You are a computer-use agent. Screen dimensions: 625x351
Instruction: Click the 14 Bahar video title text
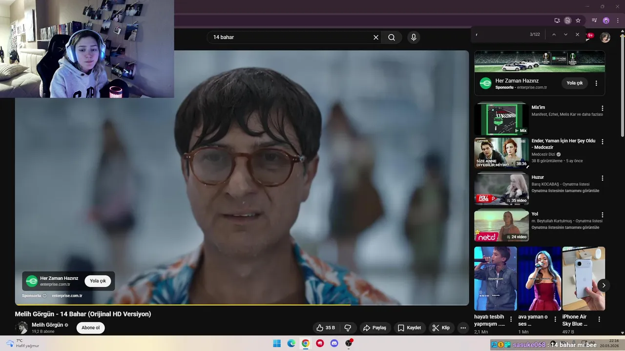[83, 314]
